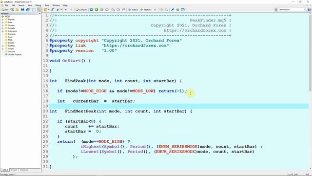Click the empty code line 19
The image size is (312, 176).
tap(179, 106)
